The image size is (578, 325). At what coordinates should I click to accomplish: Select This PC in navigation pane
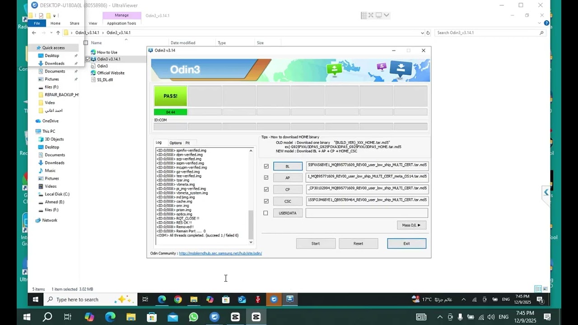click(49, 131)
